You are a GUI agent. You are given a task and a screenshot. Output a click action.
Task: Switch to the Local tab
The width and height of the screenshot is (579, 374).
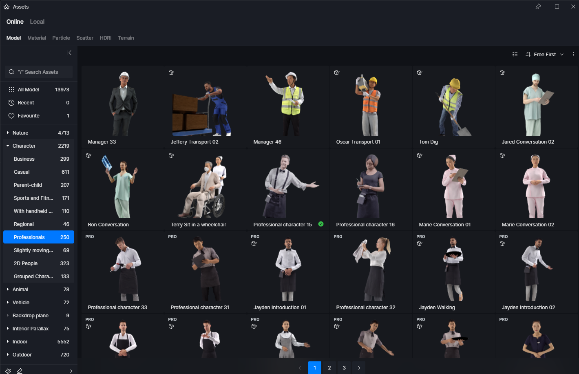(x=37, y=22)
